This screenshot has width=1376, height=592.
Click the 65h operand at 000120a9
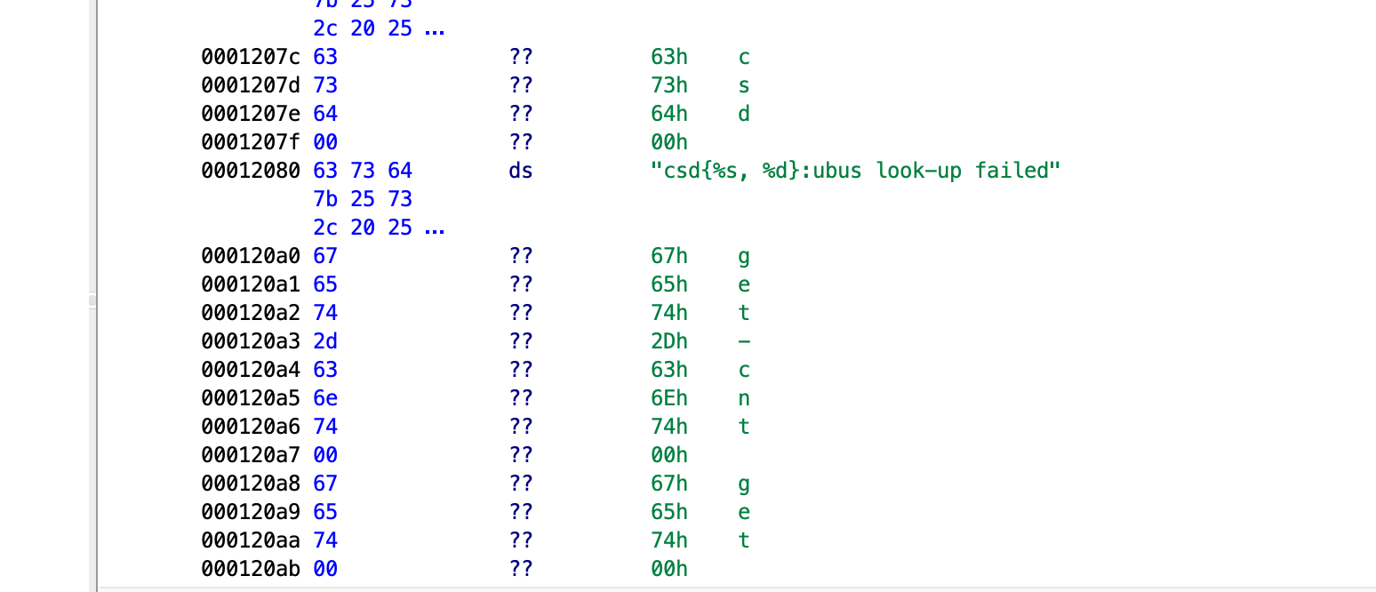click(669, 512)
